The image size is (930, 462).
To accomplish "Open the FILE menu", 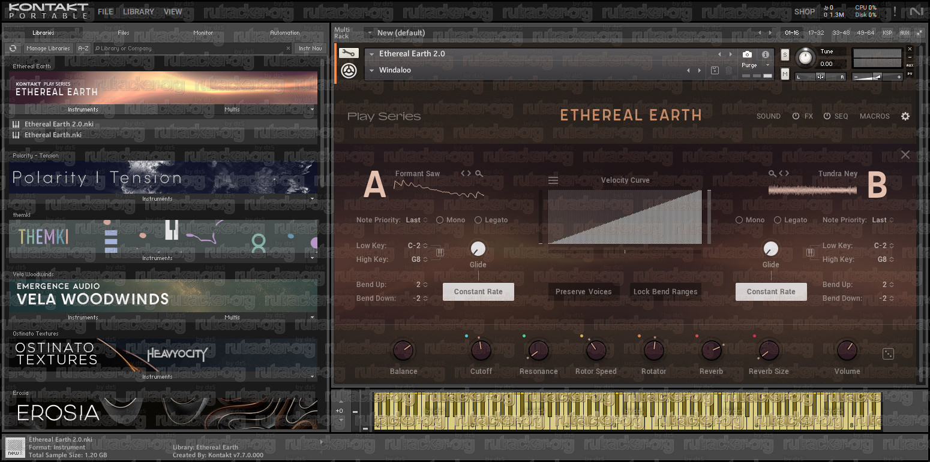I will tap(106, 11).
